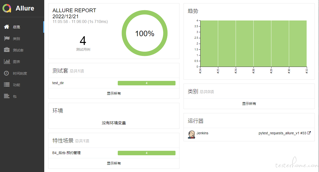This screenshot has width=319, height=172.
Task: Open pytest_requests_allure_v1 #33 Jenkins link
Action: click(x=284, y=133)
